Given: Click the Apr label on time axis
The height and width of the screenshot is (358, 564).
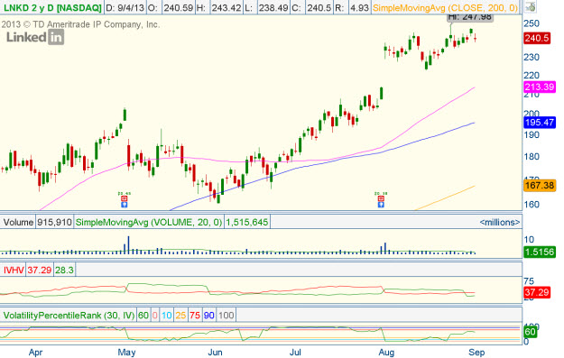Looking at the screenshot, I should 35,353.
